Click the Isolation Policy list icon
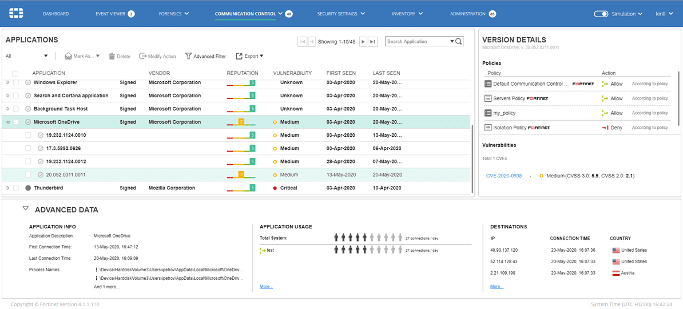683x309 pixels. coord(488,128)
